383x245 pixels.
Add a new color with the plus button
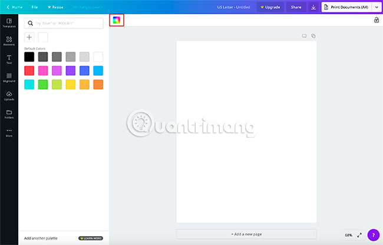point(29,37)
